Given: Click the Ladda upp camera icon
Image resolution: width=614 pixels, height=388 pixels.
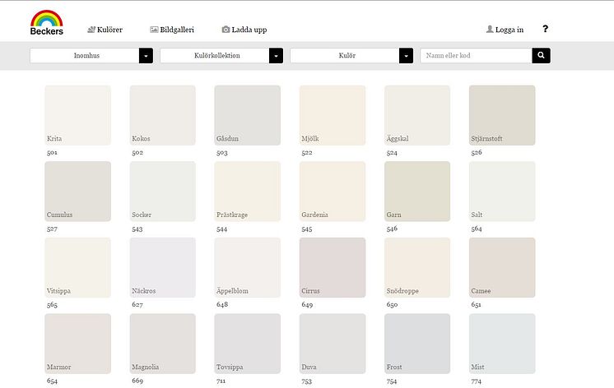Looking at the screenshot, I should [226, 30].
